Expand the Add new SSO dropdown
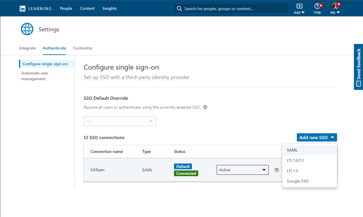Image resolution: width=363 pixels, height=217 pixels. tap(316, 137)
